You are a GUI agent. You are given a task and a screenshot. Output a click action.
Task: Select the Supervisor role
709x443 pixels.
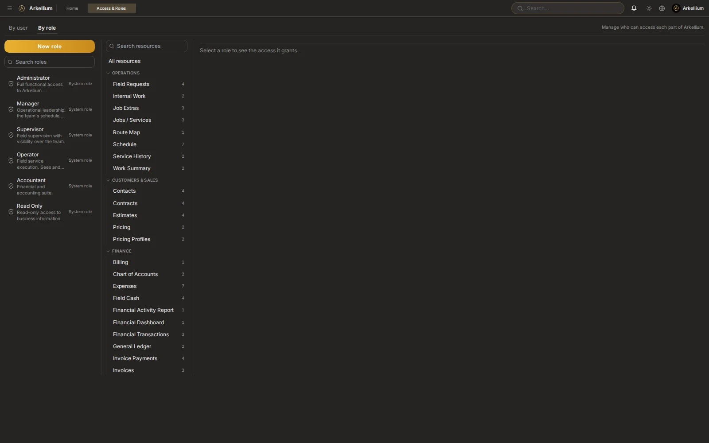50,135
